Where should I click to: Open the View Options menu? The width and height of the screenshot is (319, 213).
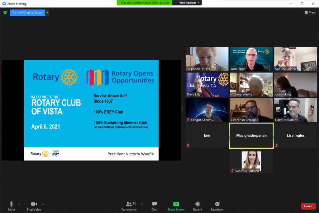(189, 3)
